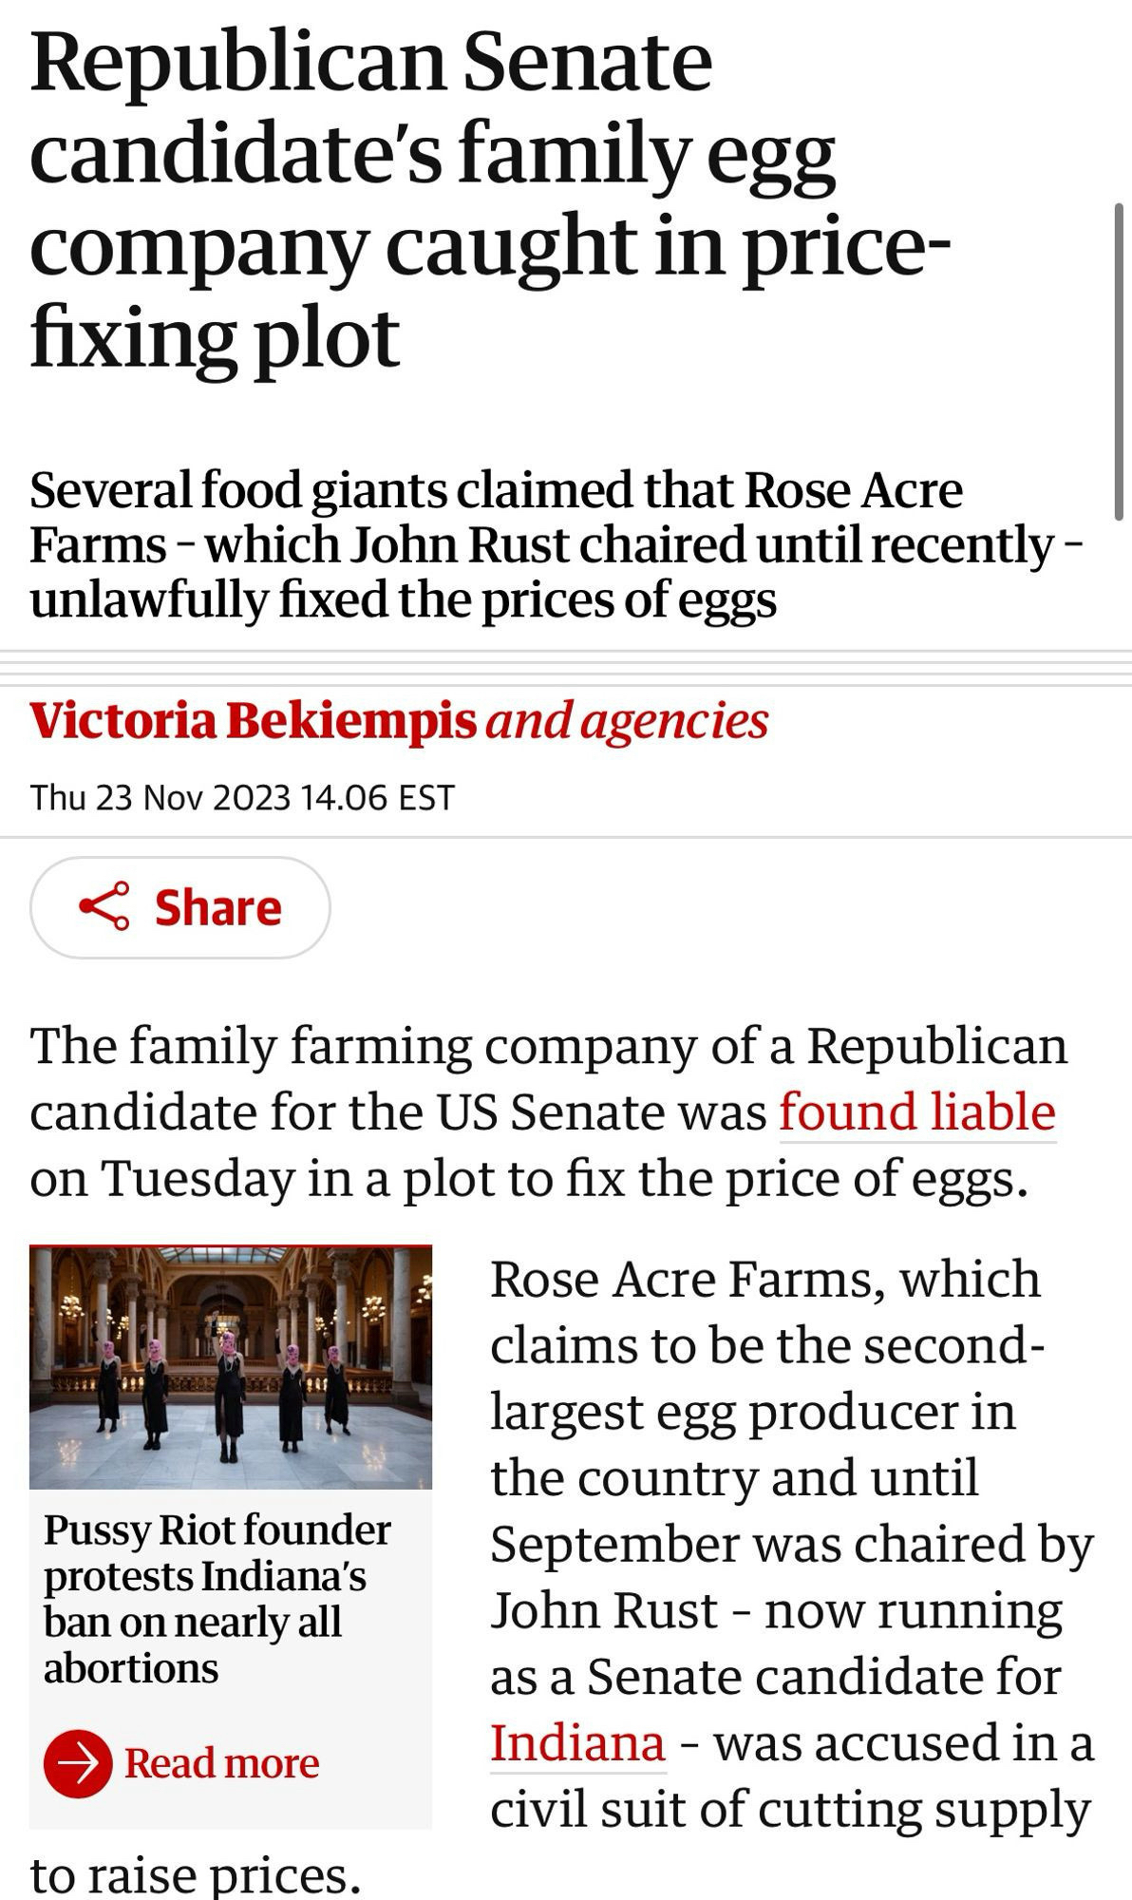Screen dimensions: 1132x1900
Task: Open the "Indiana" link in the article
Action: point(577,1742)
